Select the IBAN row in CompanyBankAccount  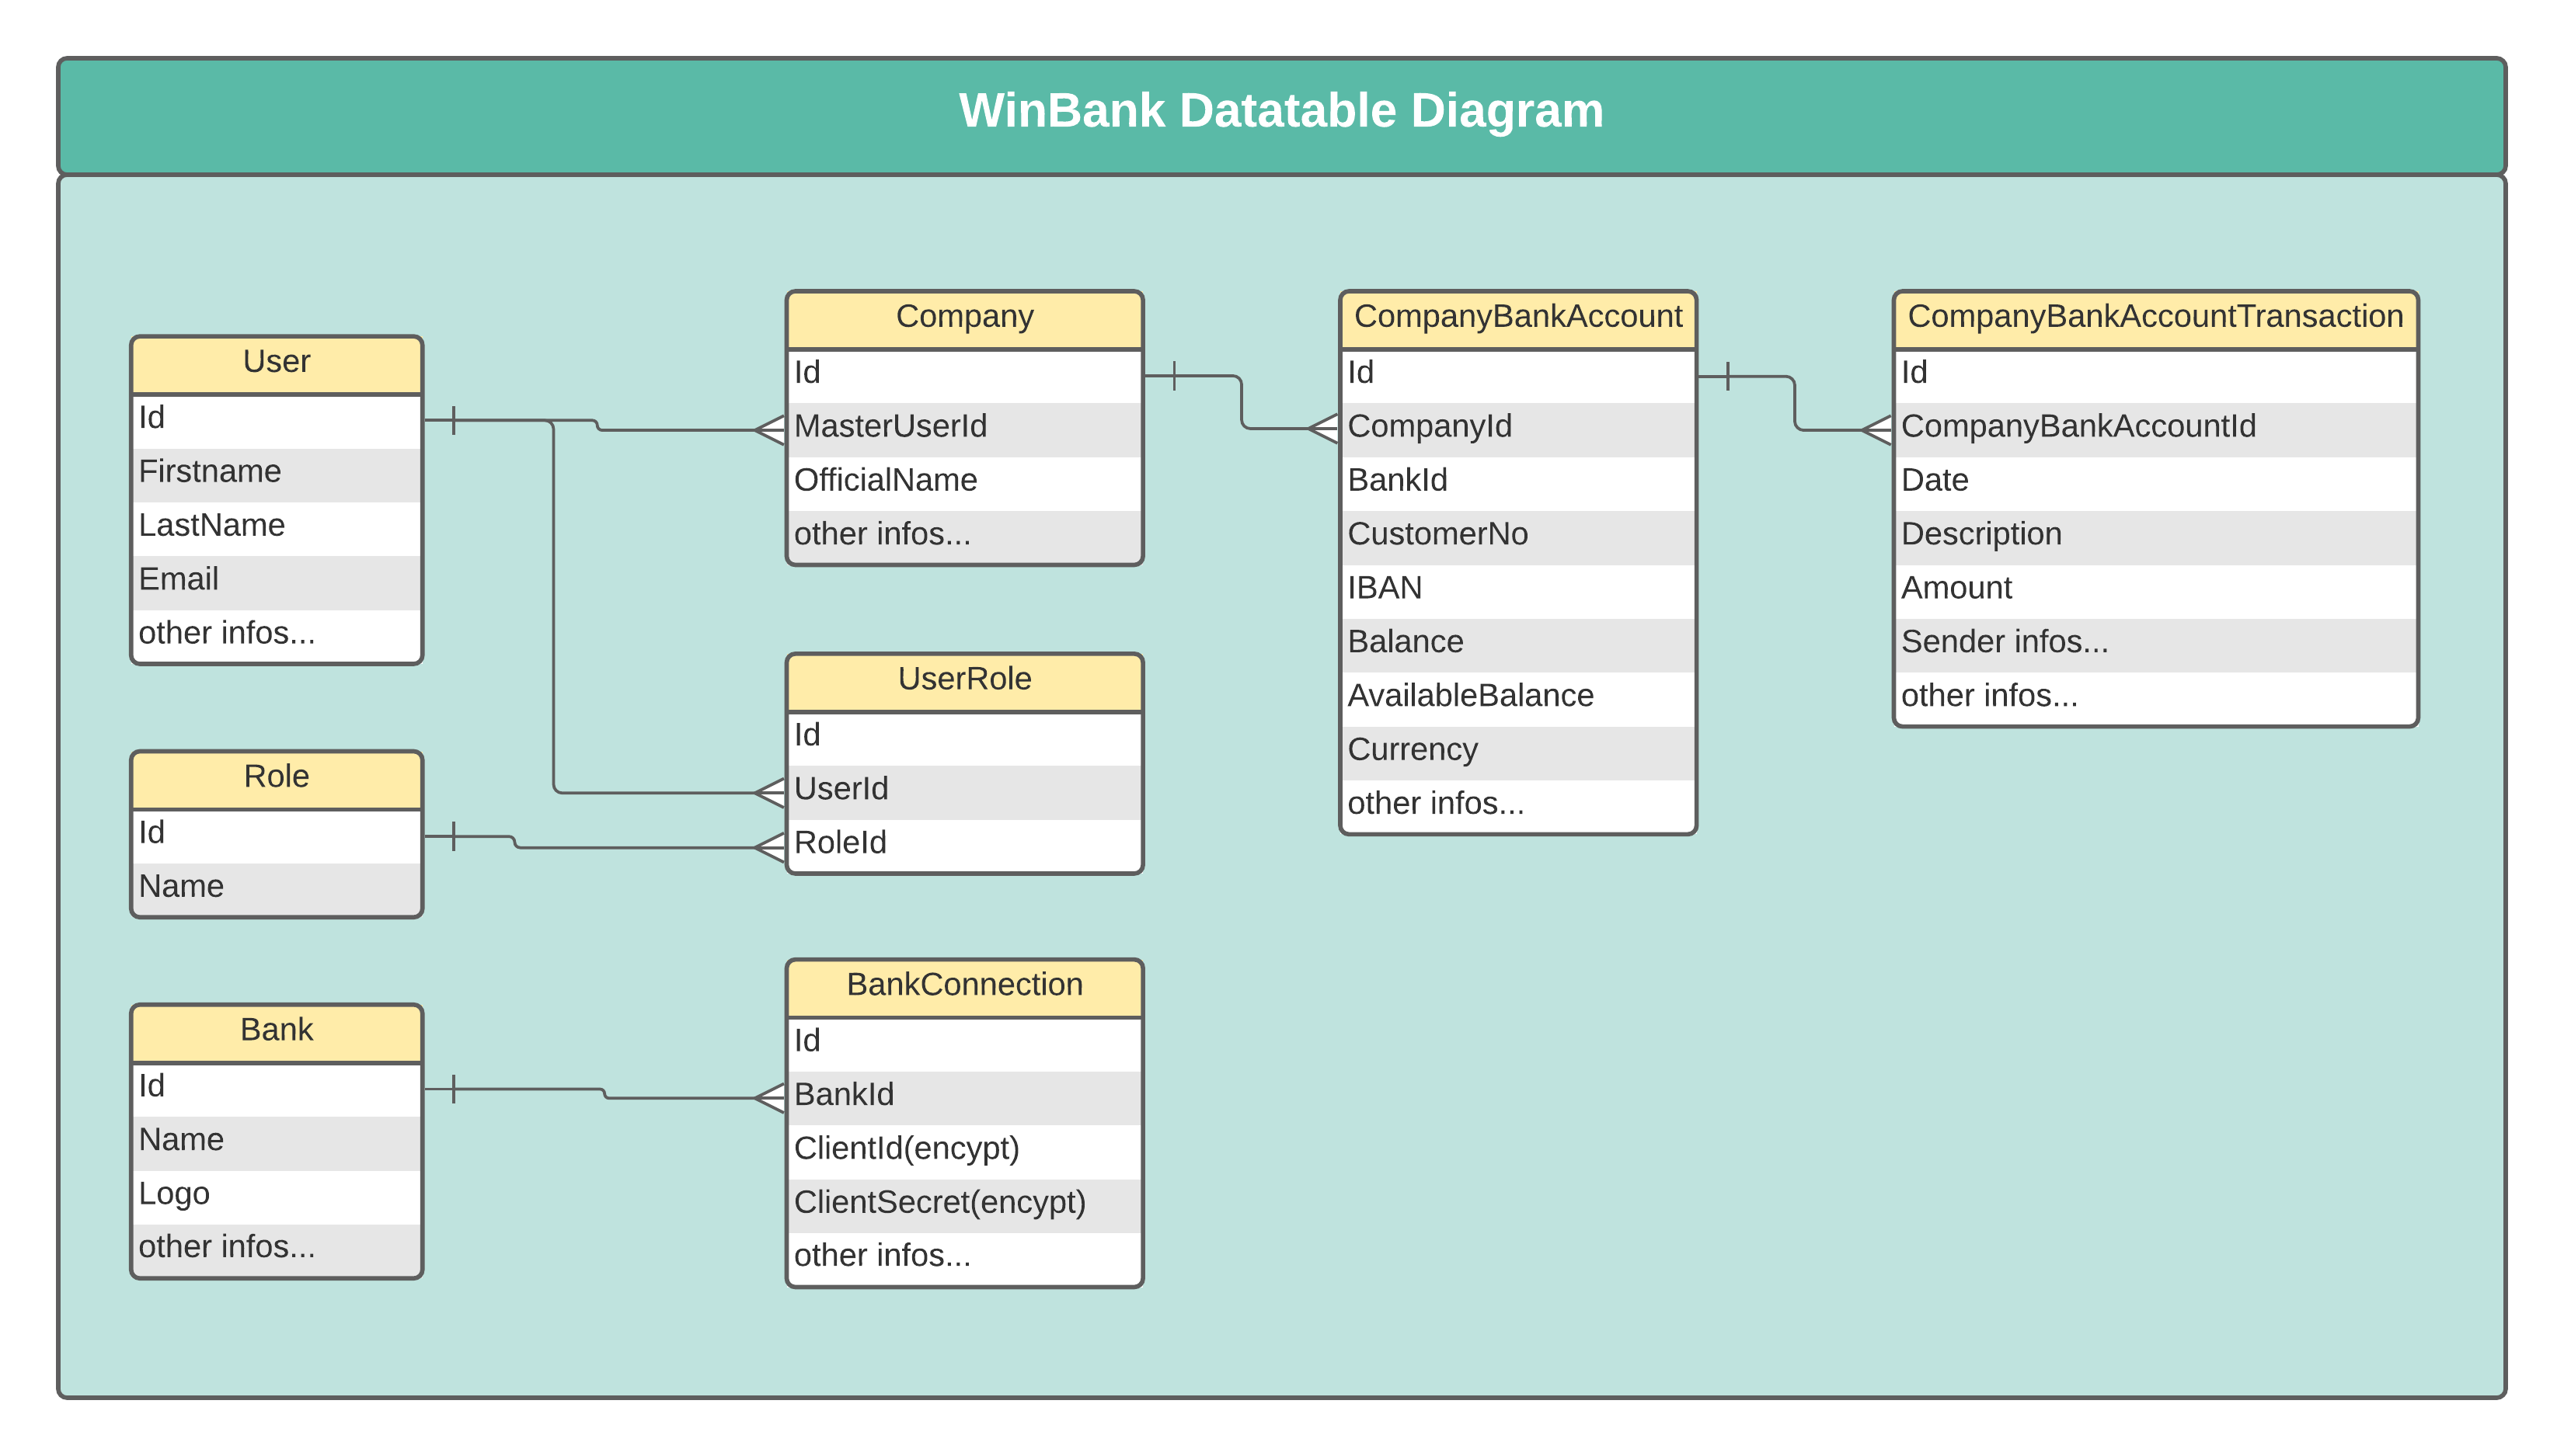click(1385, 588)
